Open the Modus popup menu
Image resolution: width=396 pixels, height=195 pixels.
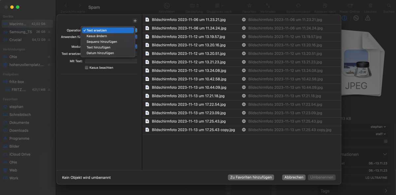136,46
